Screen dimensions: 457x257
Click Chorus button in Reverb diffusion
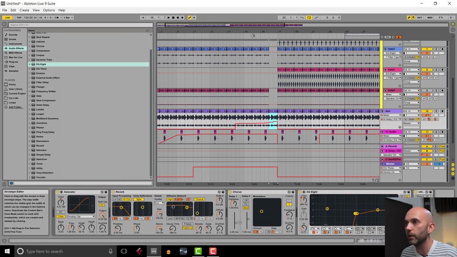click(x=199, y=199)
